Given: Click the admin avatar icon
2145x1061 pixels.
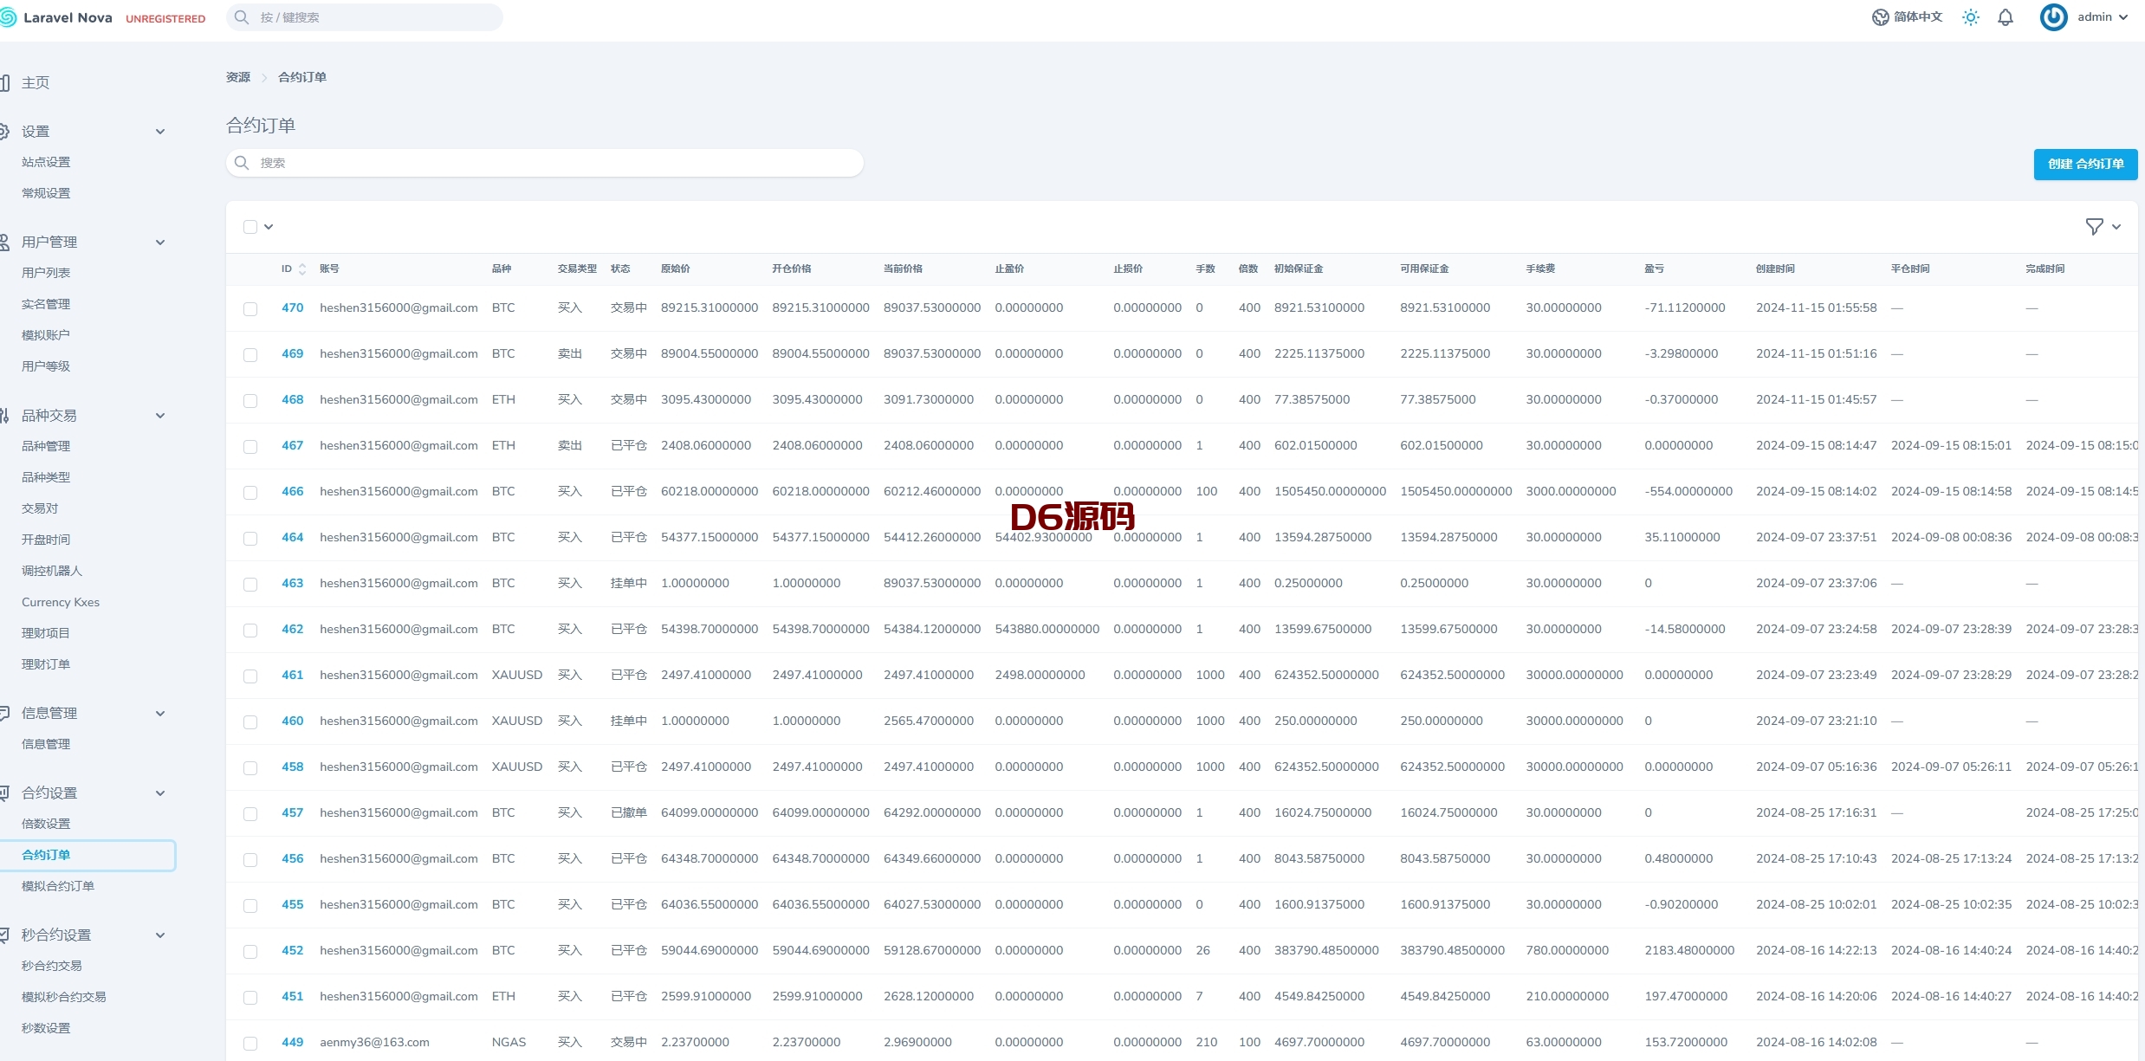Looking at the screenshot, I should coord(2053,17).
